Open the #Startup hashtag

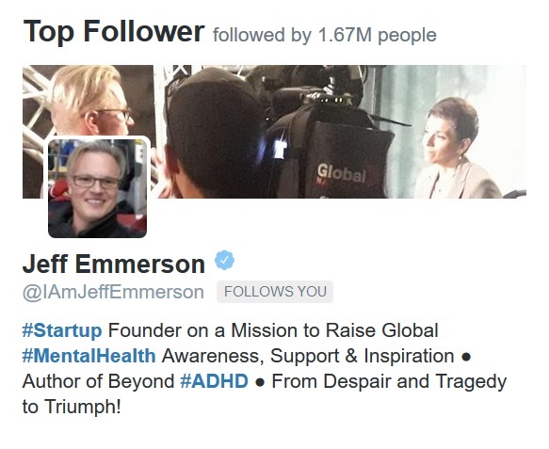[x=62, y=330]
